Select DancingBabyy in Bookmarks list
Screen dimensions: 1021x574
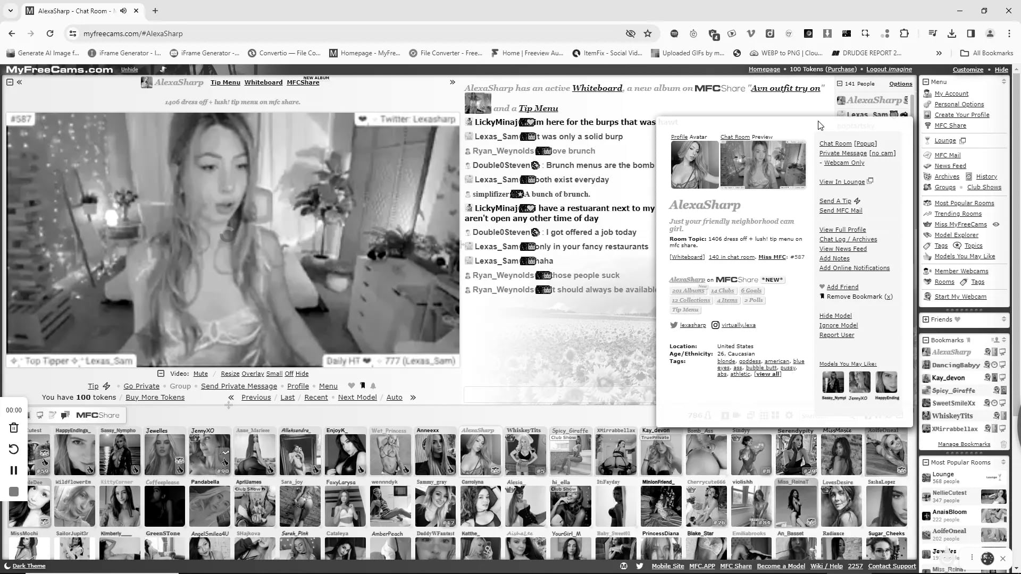[956, 365]
